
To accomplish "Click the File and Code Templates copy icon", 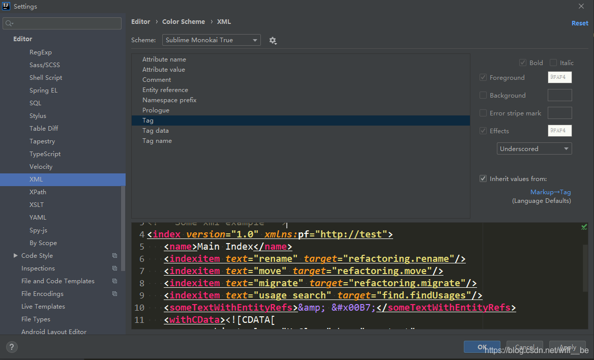I will (x=114, y=281).
